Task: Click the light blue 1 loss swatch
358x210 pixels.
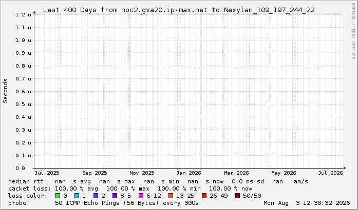Action: (77, 196)
